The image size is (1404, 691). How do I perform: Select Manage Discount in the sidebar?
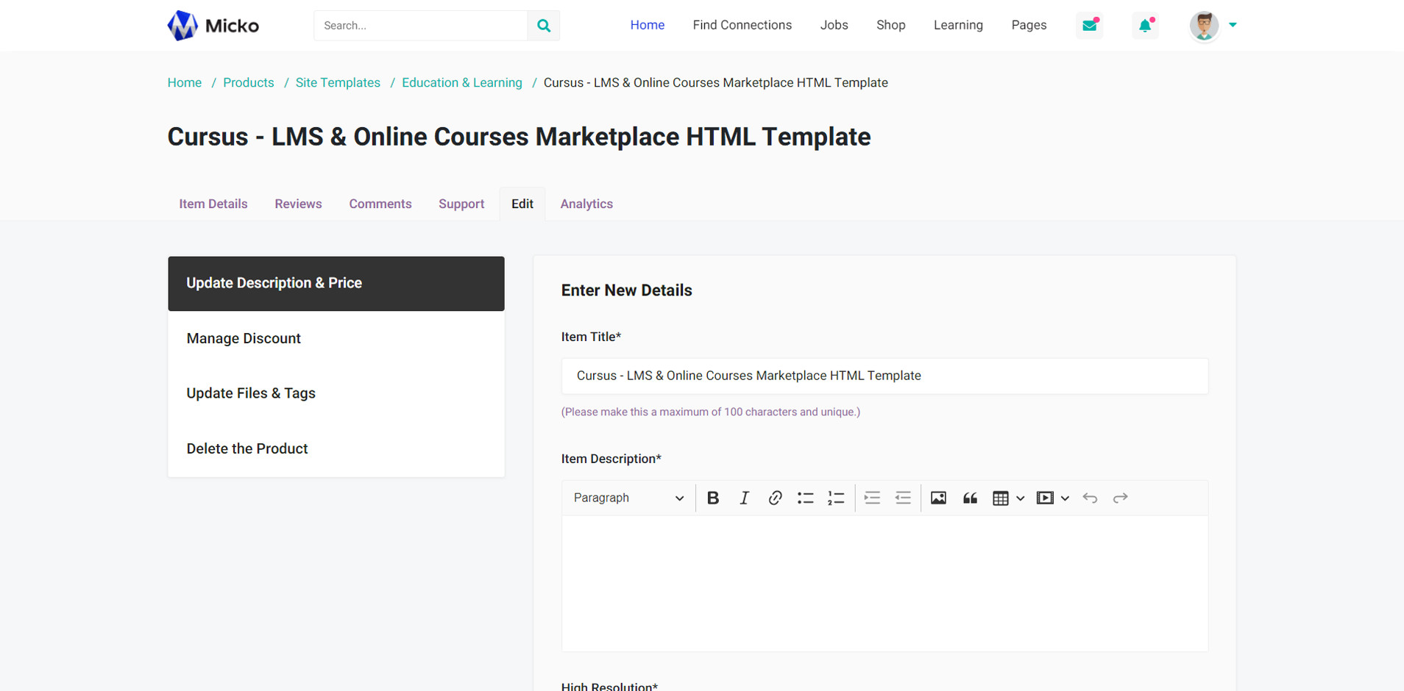click(244, 339)
